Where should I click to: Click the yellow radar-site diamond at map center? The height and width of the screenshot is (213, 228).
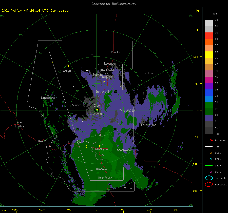[97, 110]
